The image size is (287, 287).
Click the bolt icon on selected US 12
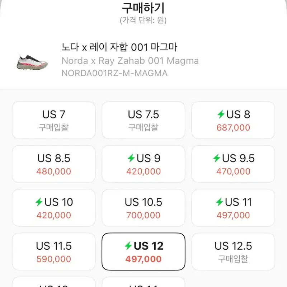[x=128, y=246]
